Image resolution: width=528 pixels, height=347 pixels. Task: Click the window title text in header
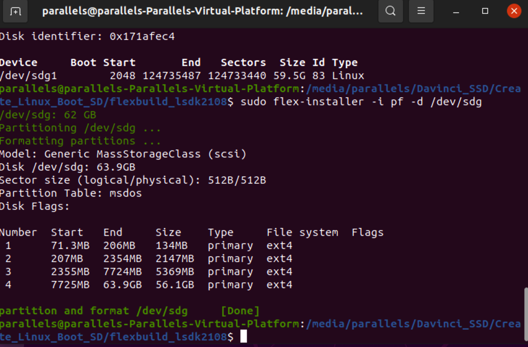point(202,11)
